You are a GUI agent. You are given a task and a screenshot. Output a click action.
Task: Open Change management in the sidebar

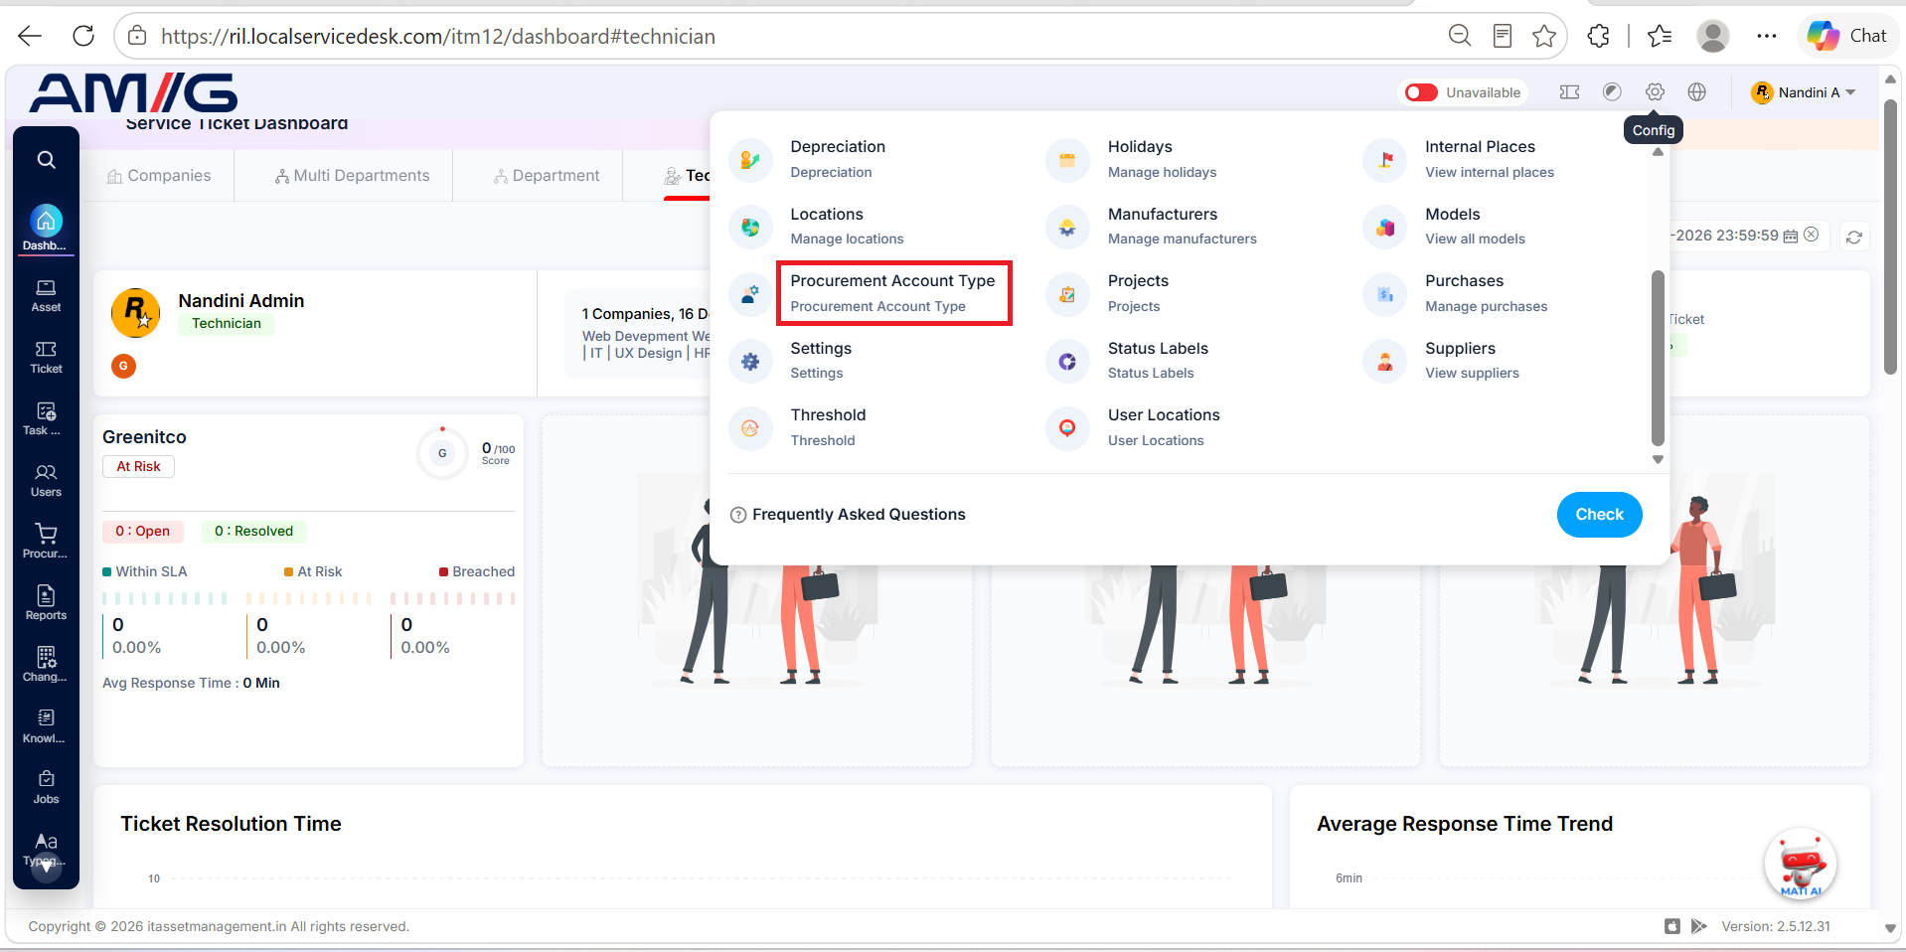click(x=46, y=666)
